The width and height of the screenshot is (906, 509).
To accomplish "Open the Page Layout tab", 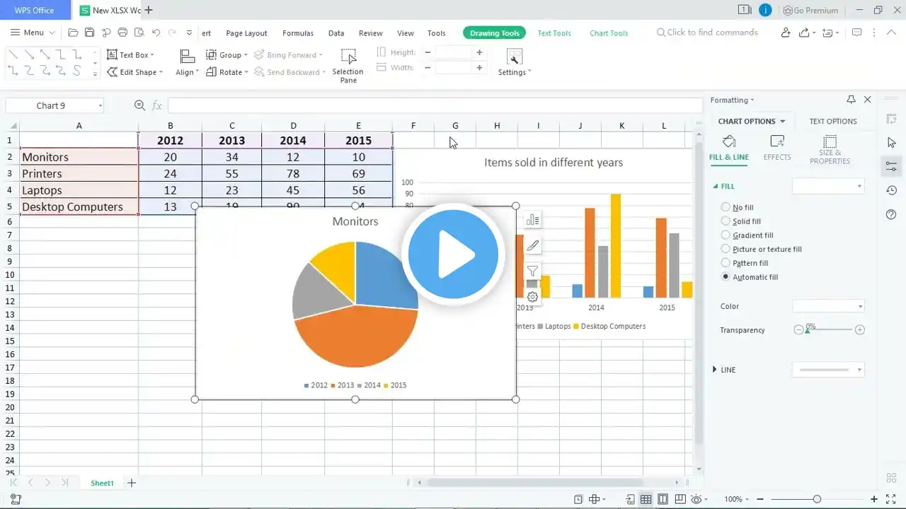I will click(246, 33).
